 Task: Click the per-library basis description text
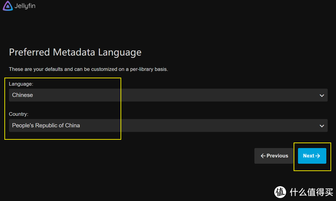(x=88, y=69)
